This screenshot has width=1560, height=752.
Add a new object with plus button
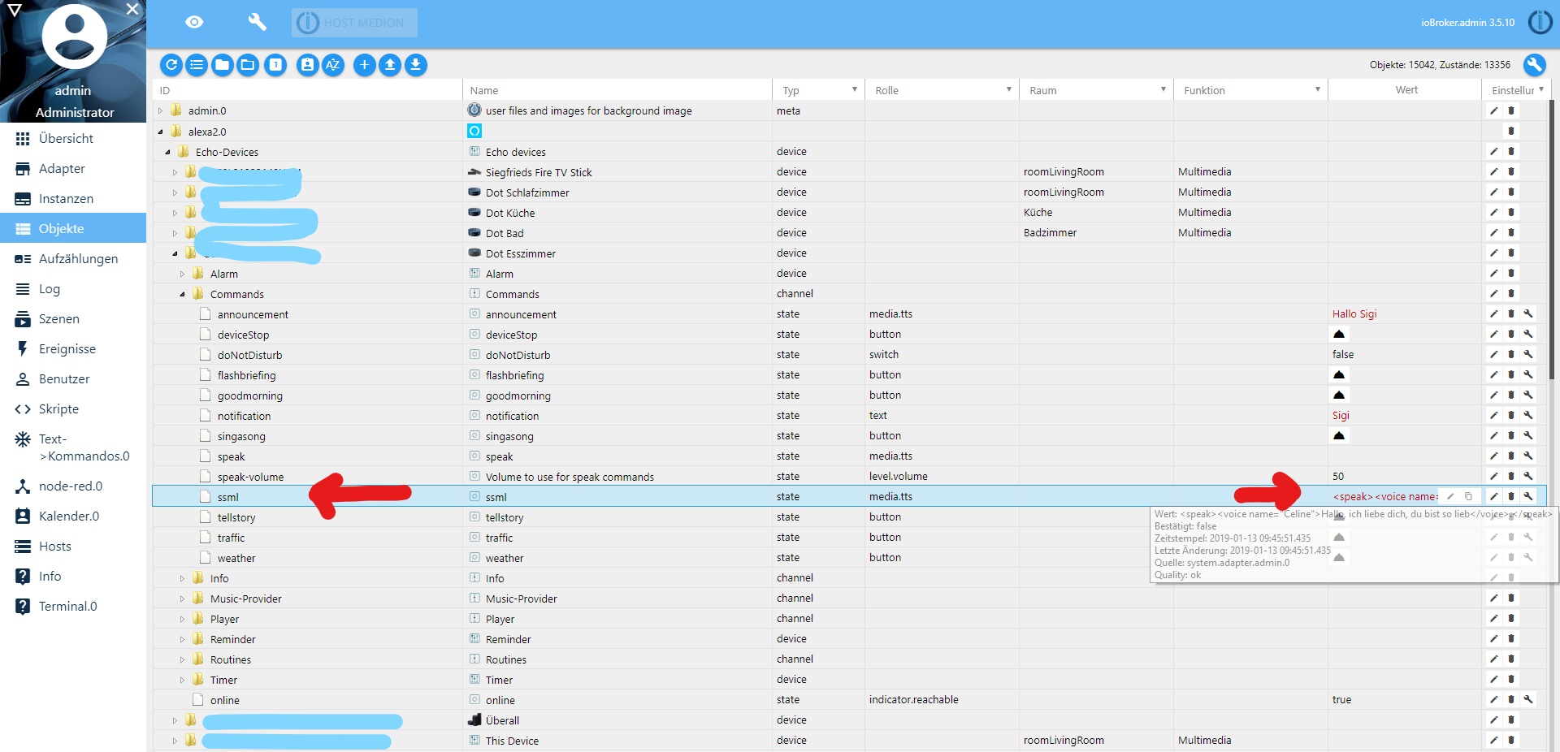[x=365, y=65]
